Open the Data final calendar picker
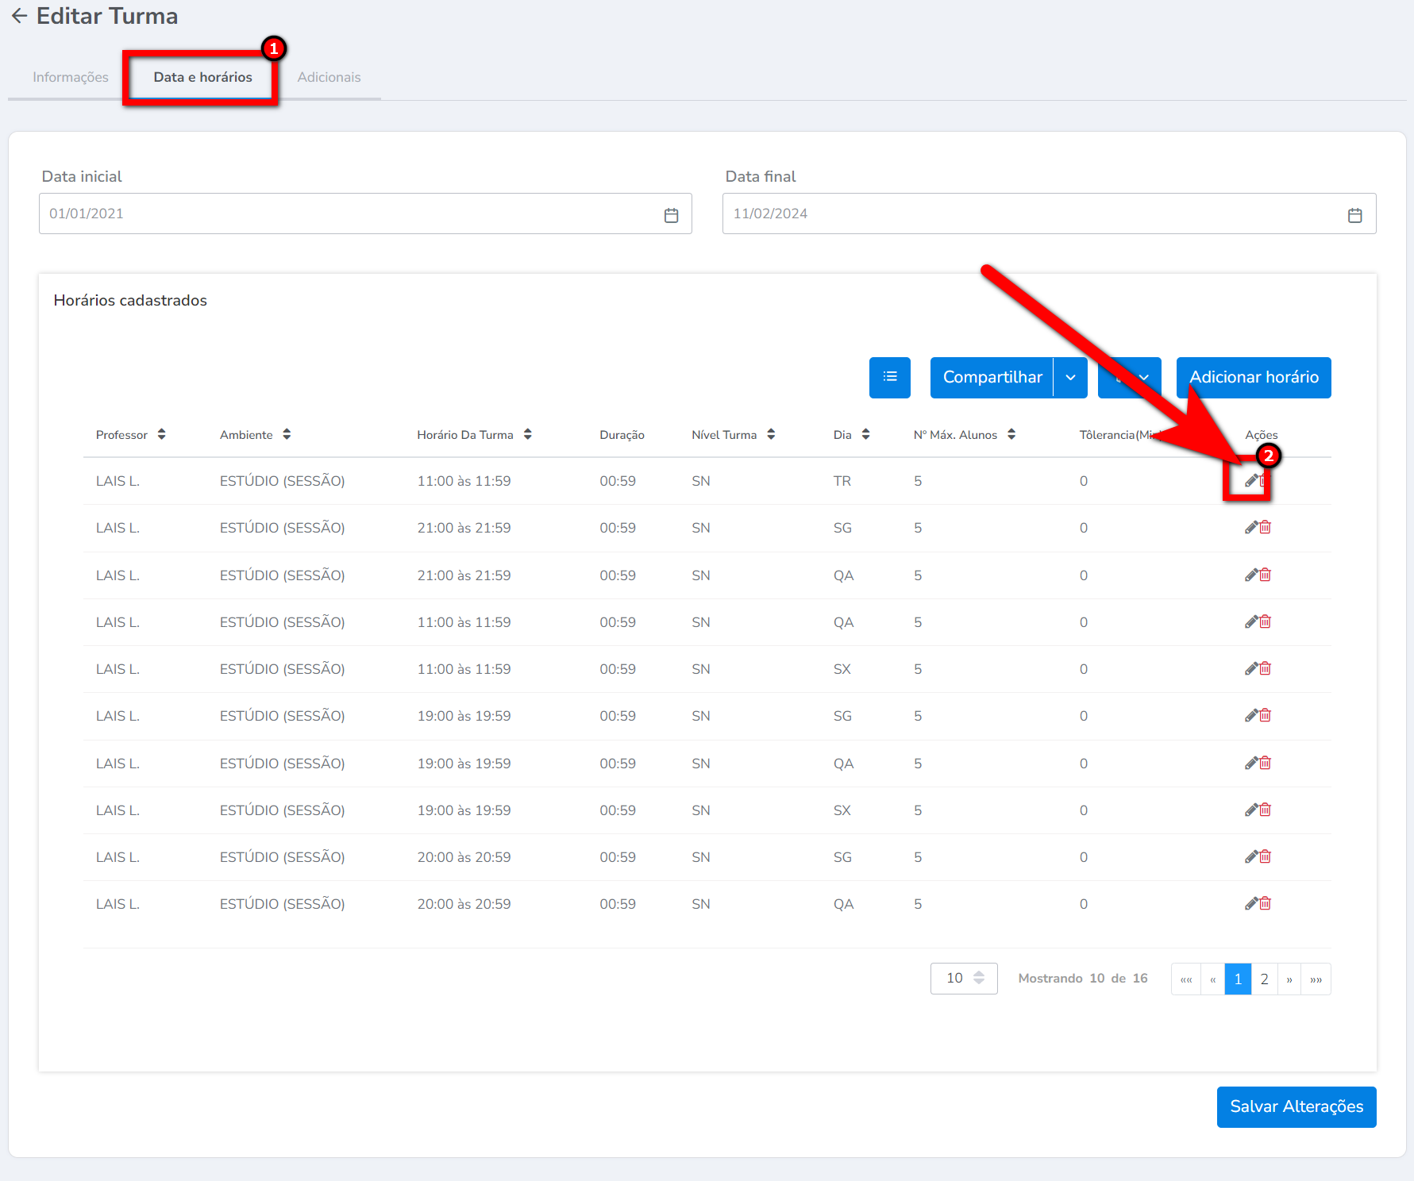 pos(1354,214)
